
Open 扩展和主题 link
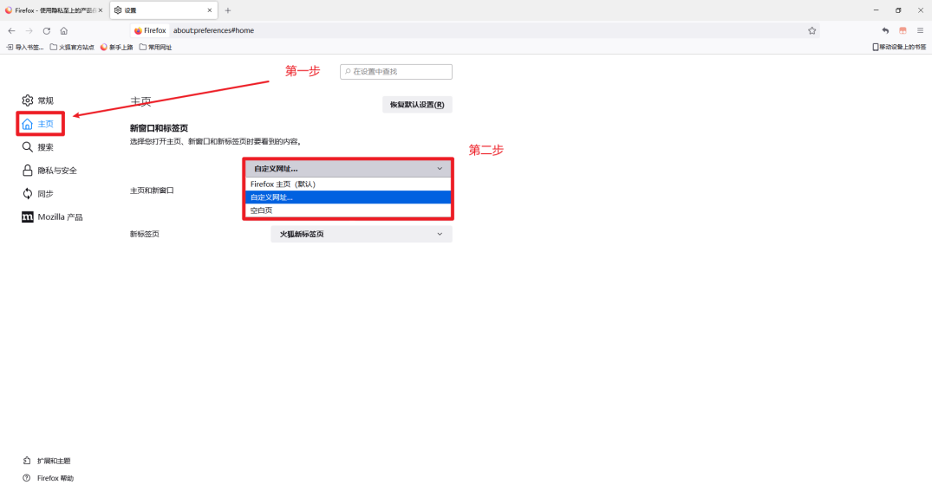point(47,461)
